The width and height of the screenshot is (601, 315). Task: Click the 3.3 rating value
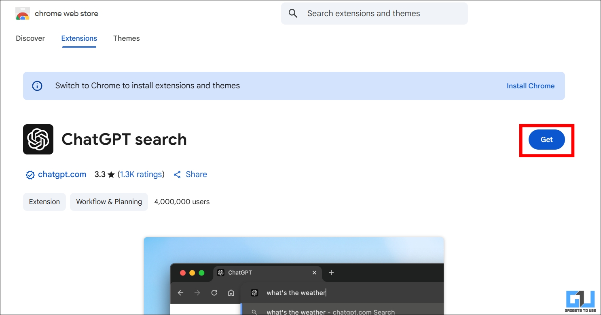click(x=100, y=175)
